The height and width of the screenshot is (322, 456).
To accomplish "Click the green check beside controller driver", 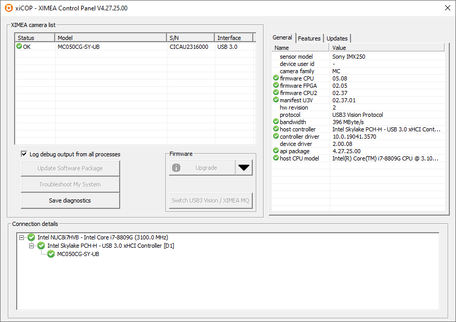I will click(x=276, y=136).
